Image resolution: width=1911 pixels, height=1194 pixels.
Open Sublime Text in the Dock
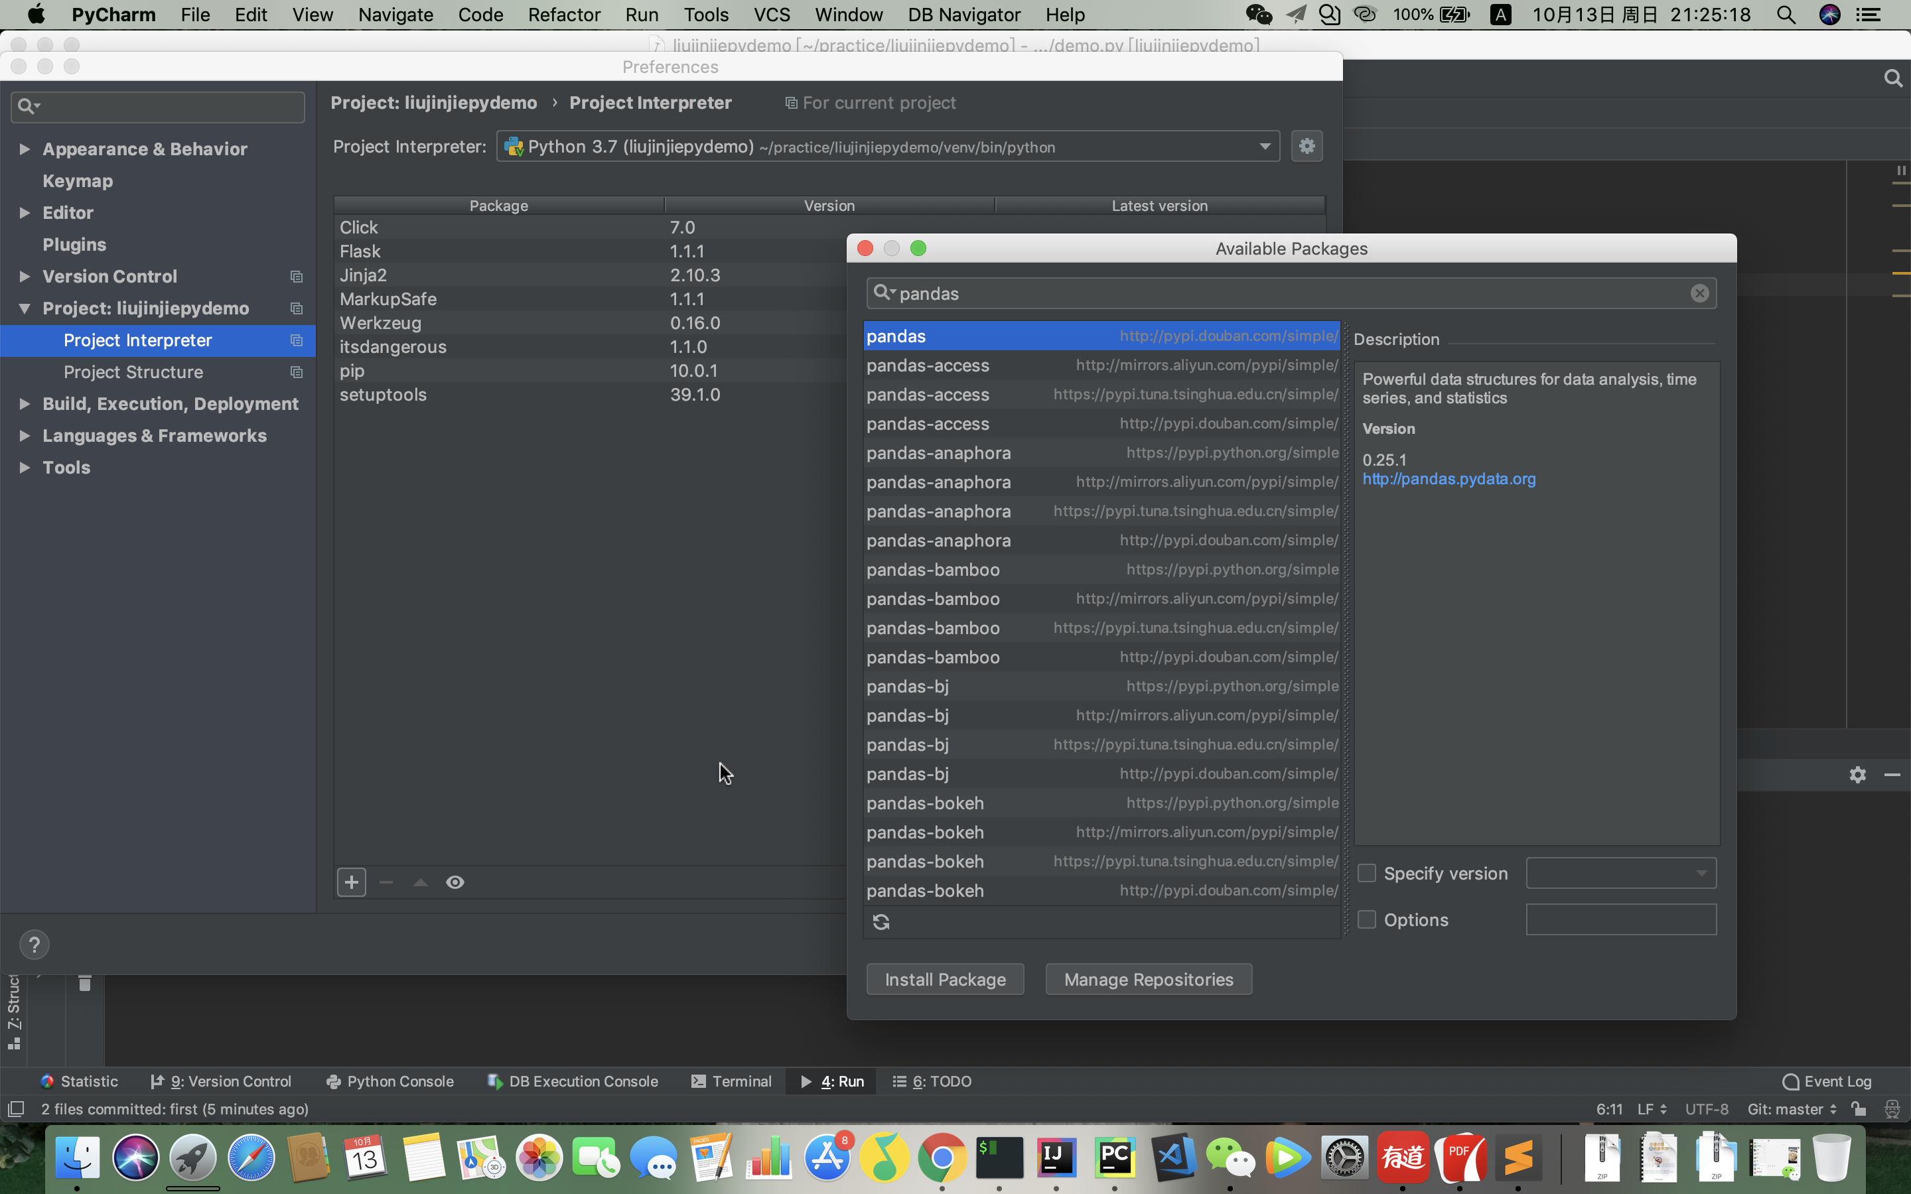pyautogui.click(x=1518, y=1158)
